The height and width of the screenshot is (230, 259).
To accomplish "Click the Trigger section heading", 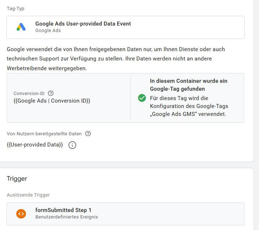I will click(17, 179).
